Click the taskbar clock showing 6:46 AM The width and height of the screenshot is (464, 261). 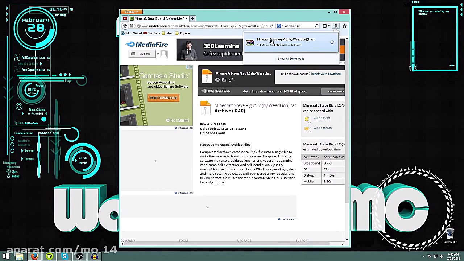coord(453,256)
